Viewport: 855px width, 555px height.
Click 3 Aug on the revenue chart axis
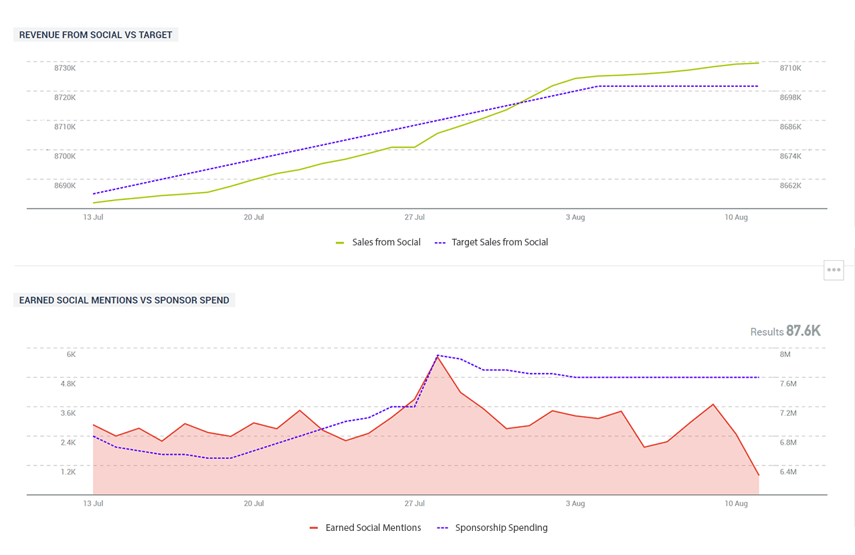[575, 217]
